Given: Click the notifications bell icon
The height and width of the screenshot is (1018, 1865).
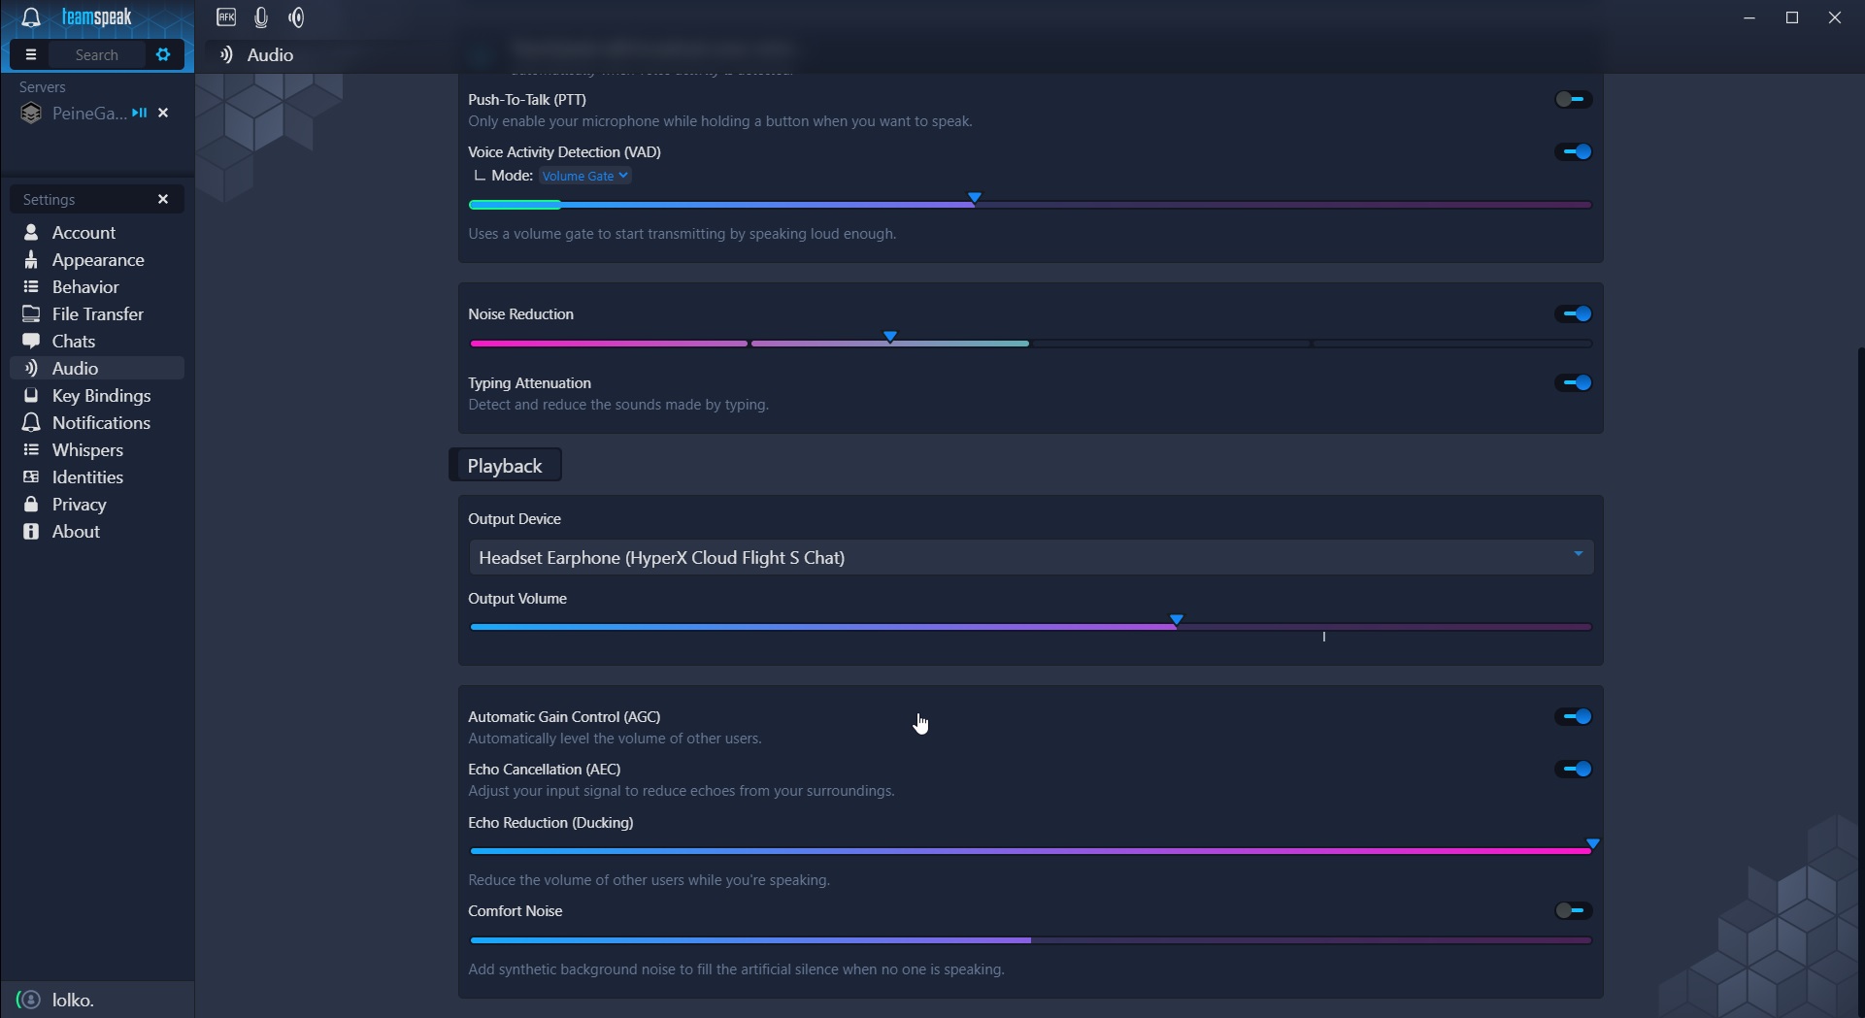Looking at the screenshot, I should (x=31, y=17).
